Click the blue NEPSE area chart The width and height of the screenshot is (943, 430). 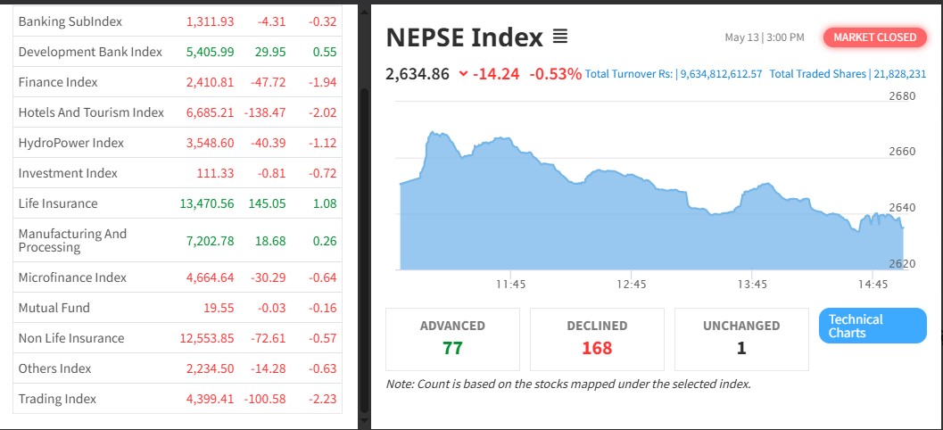pos(651,223)
